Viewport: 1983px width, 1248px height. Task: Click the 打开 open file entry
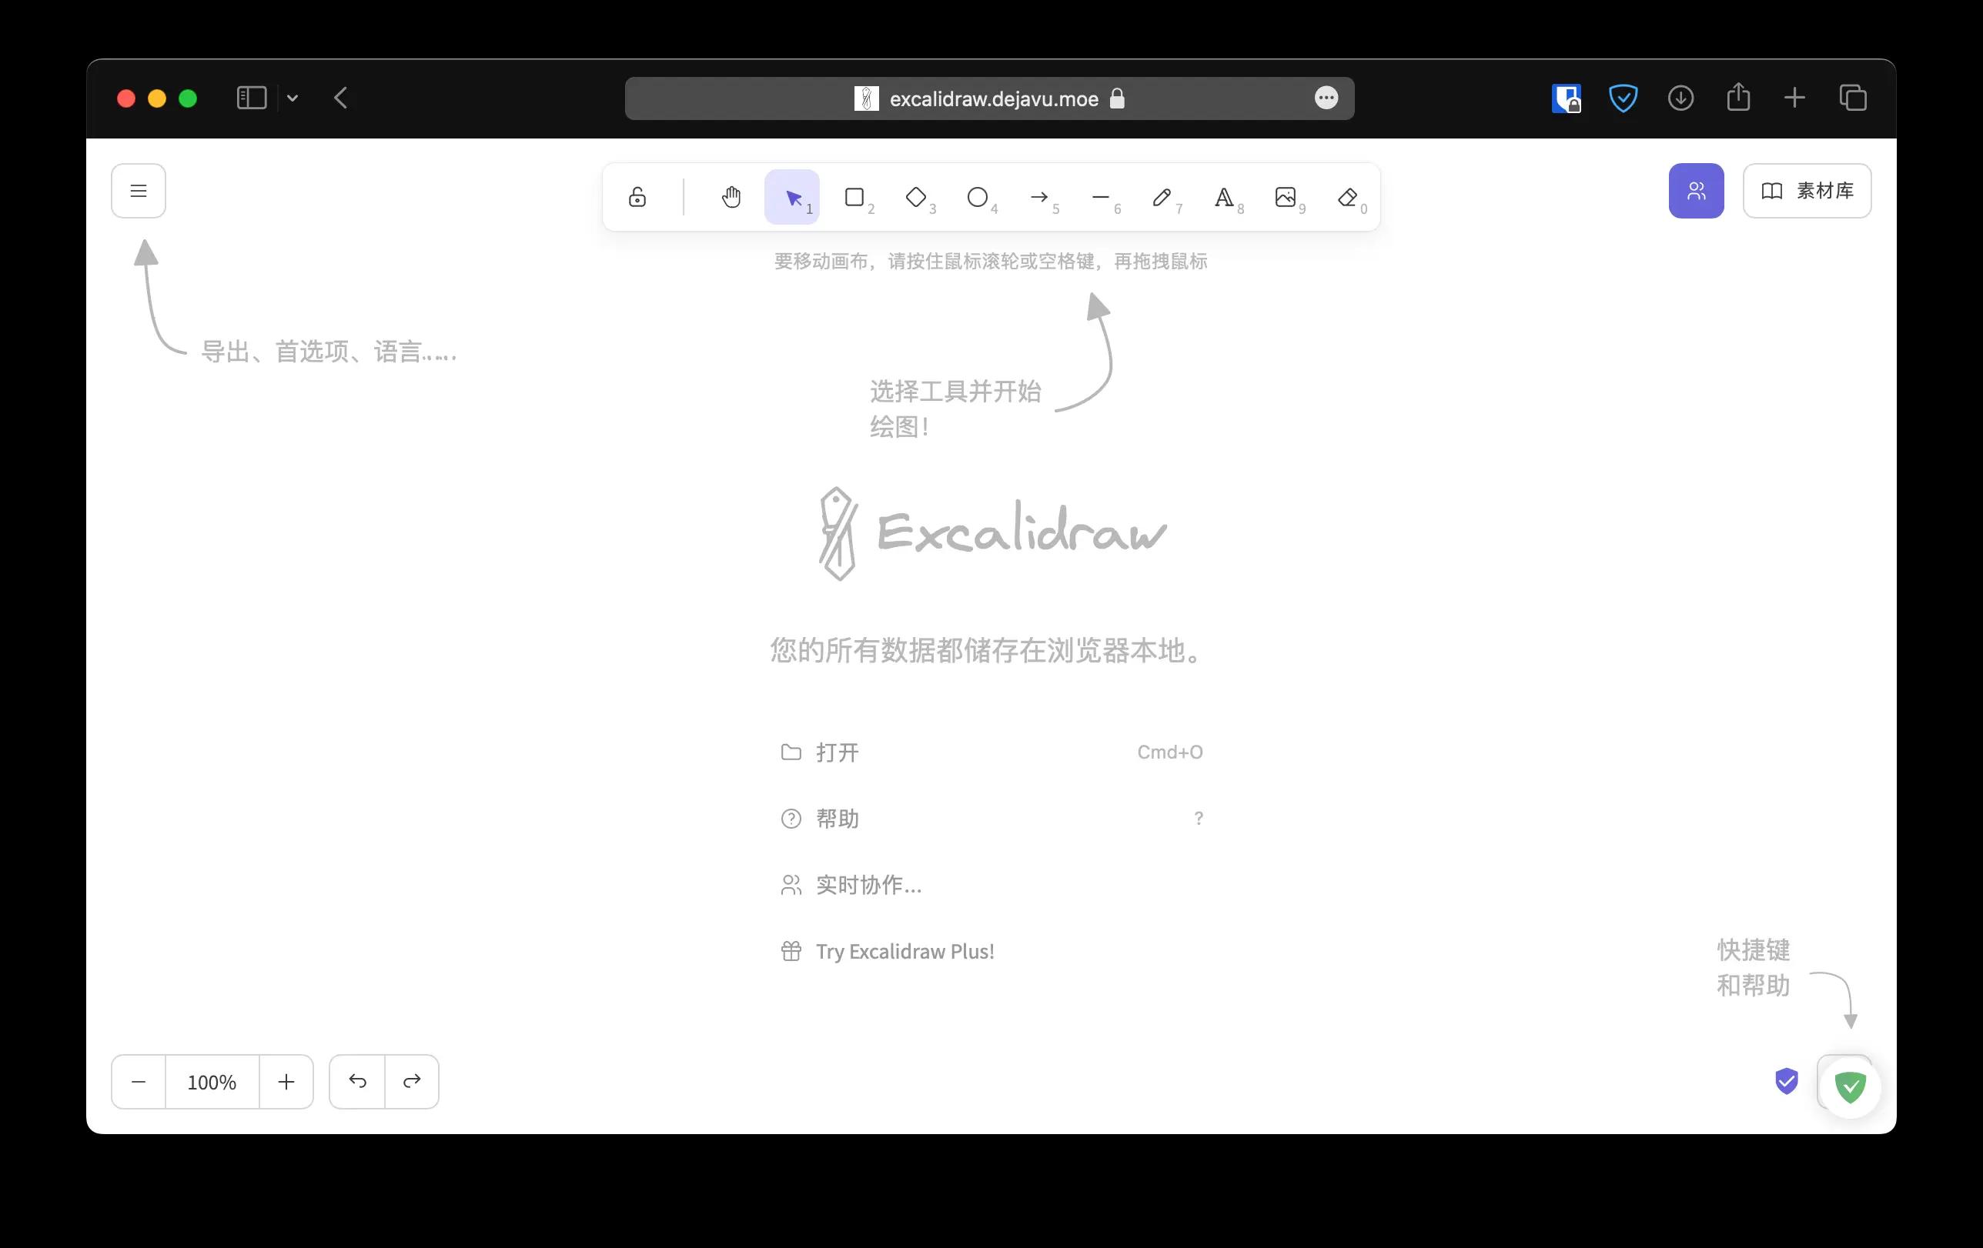point(991,752)
